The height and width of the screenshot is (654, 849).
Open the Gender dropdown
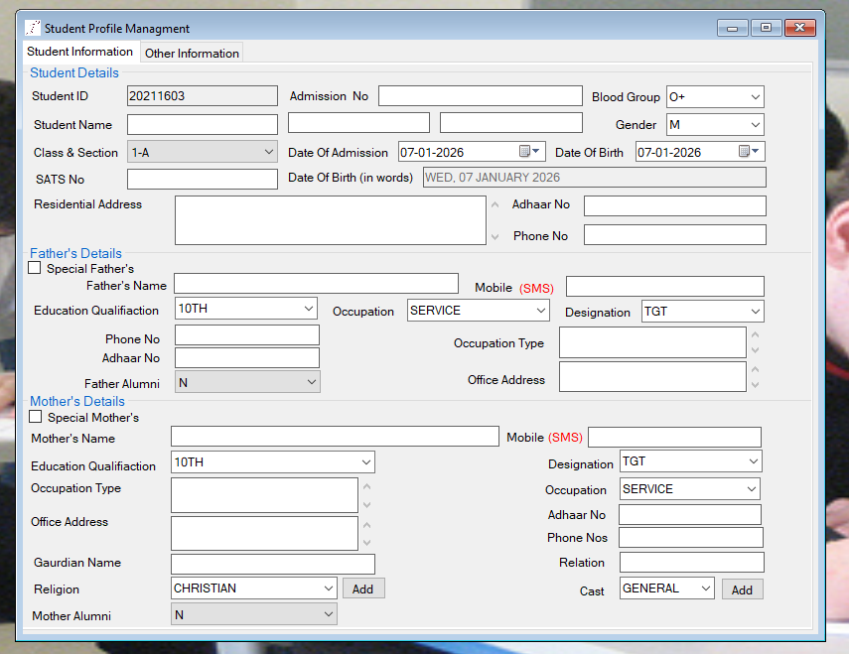point(754,124)
